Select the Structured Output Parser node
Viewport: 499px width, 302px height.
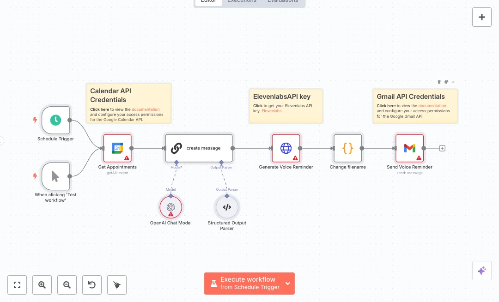click(227, 207)
